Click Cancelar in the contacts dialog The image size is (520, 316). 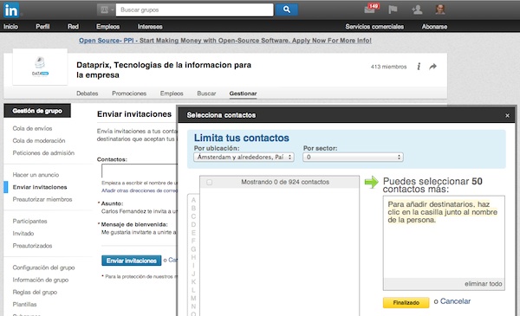tap(455, 301)
